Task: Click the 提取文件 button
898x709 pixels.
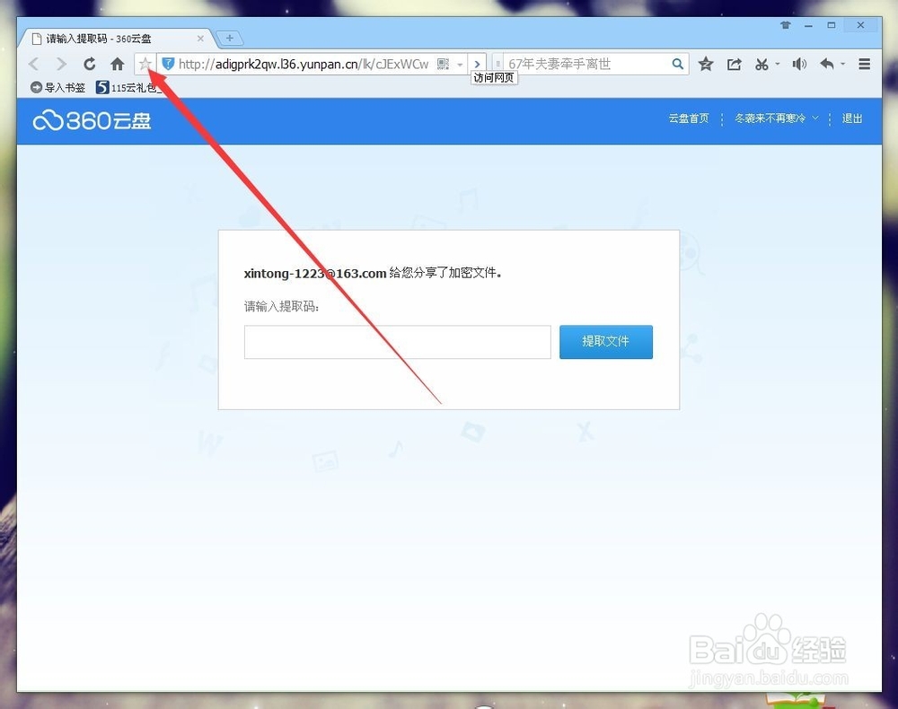Action: [605, 342]
